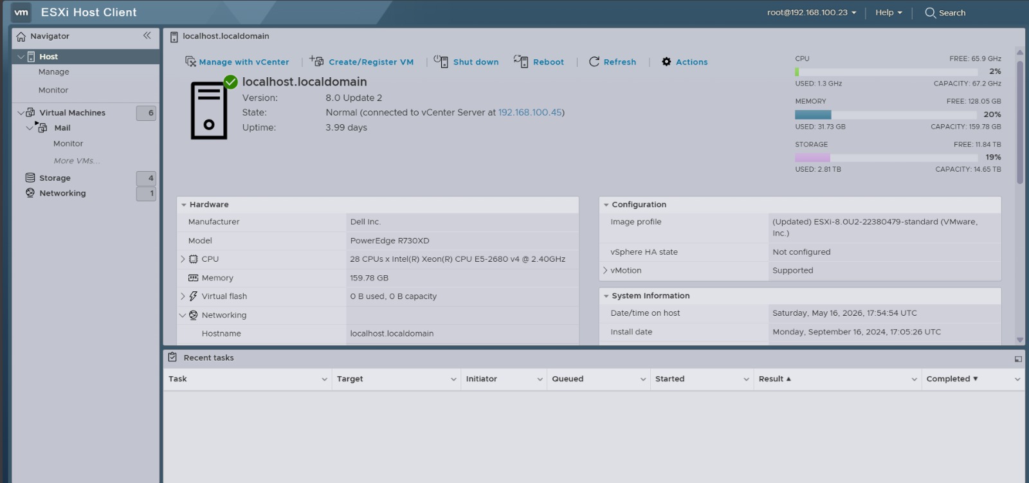Expand the Virtual flash row
Image resolution: width=1029 pixels, height=483 pixels.
(x=183, y=296)
